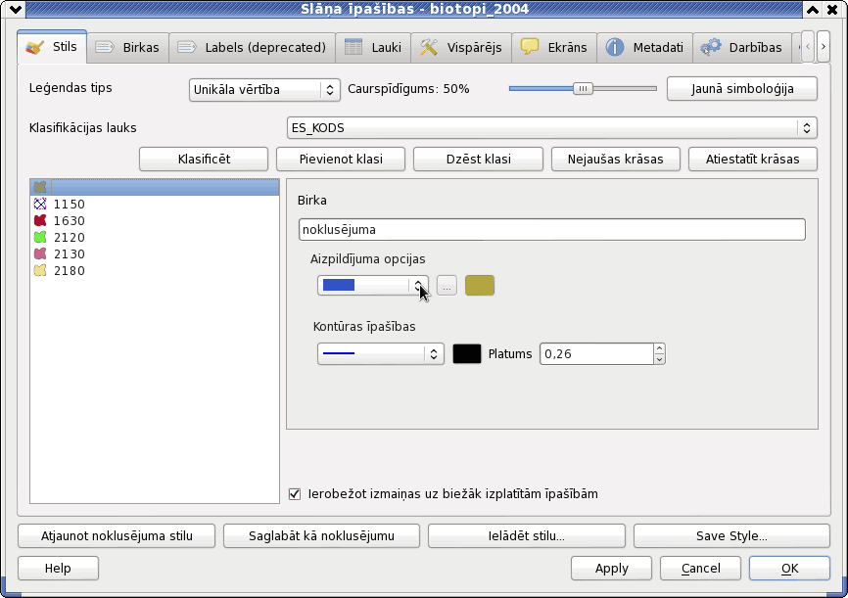Screen dimensions: 848x598
Task: Click the 1630 class dark red symbol
Action: [x=40, y=220]
